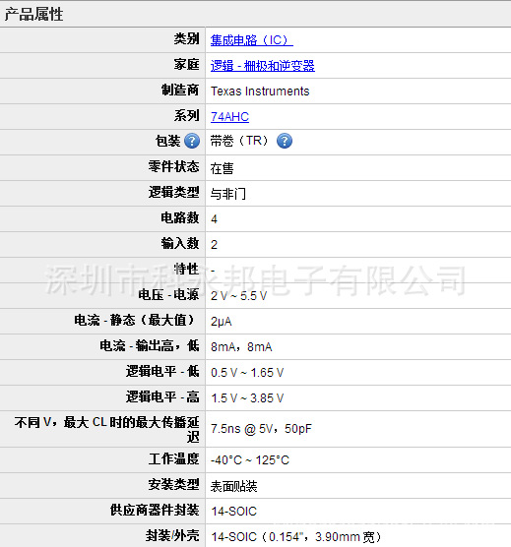Click the Texas Instruments manufacturer value
The width and height of the screenshot is (511, 547).
260,91
